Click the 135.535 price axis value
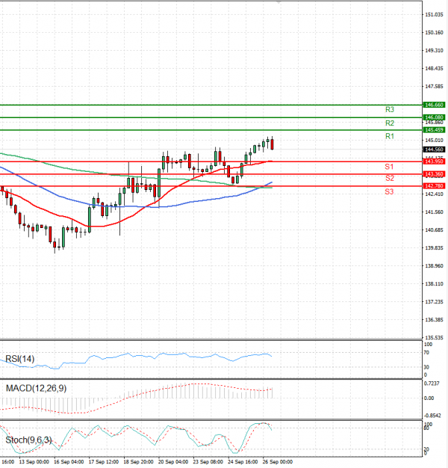The width and height of the screenshot is (448, 468). pos(434,338)
